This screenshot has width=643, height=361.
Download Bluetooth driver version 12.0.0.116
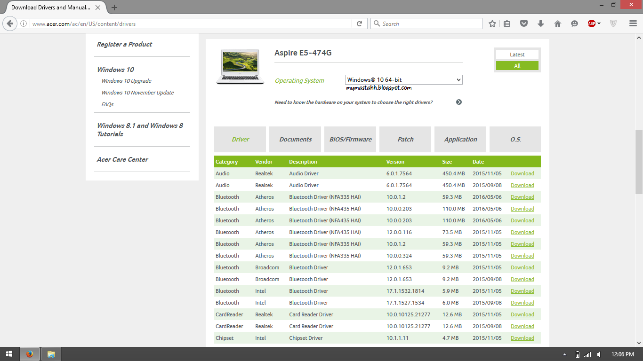pos(522,232)
